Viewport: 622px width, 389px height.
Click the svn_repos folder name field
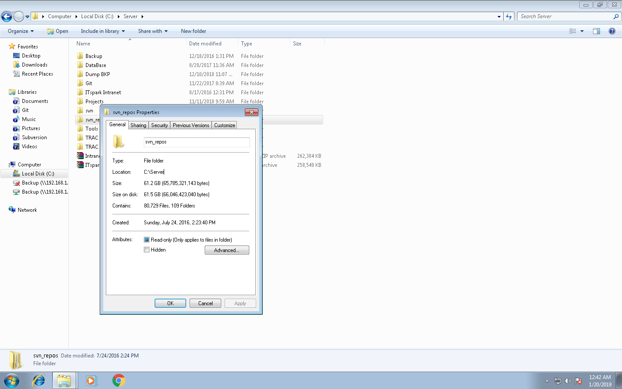(x=197, y=142)
